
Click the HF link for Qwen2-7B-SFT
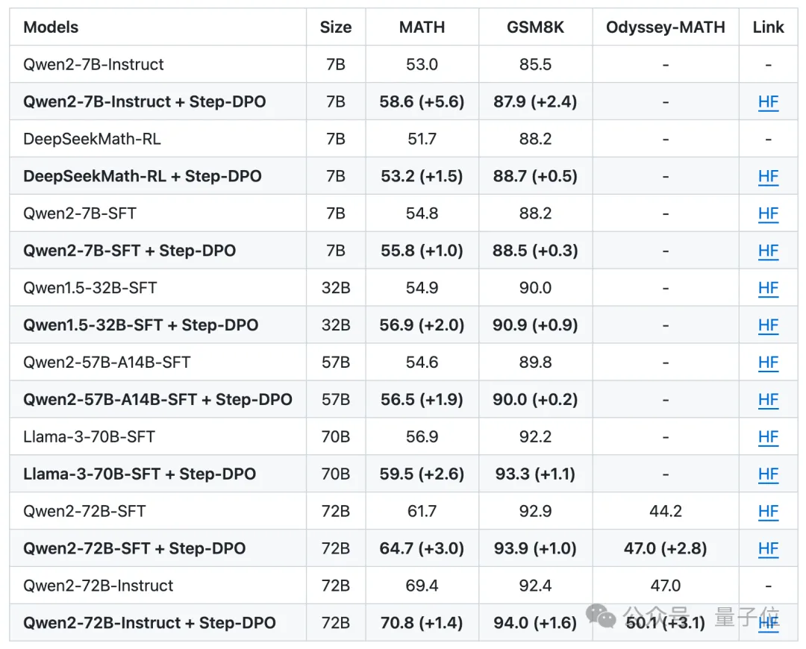tap(768, 213)
